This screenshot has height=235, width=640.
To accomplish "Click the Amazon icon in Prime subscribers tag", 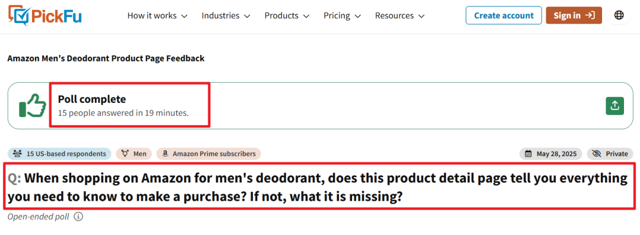I will point(165,154).
